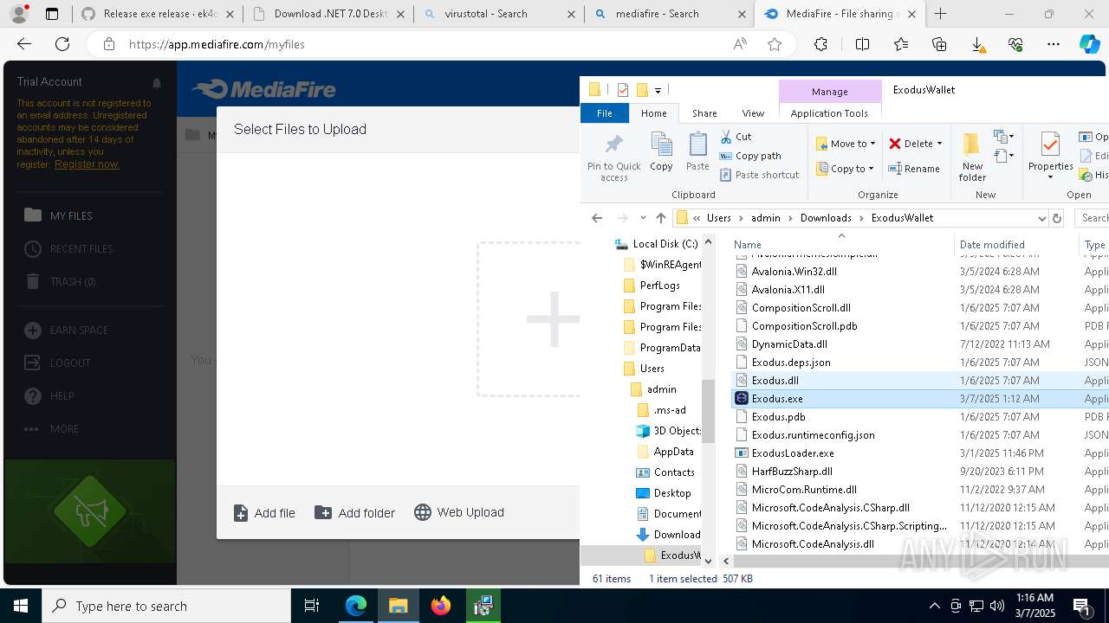The height and width of the screenshot is (623, 1109).
Task: Open the Delete dropdown arrow
Action: click(x=939, y=144)
